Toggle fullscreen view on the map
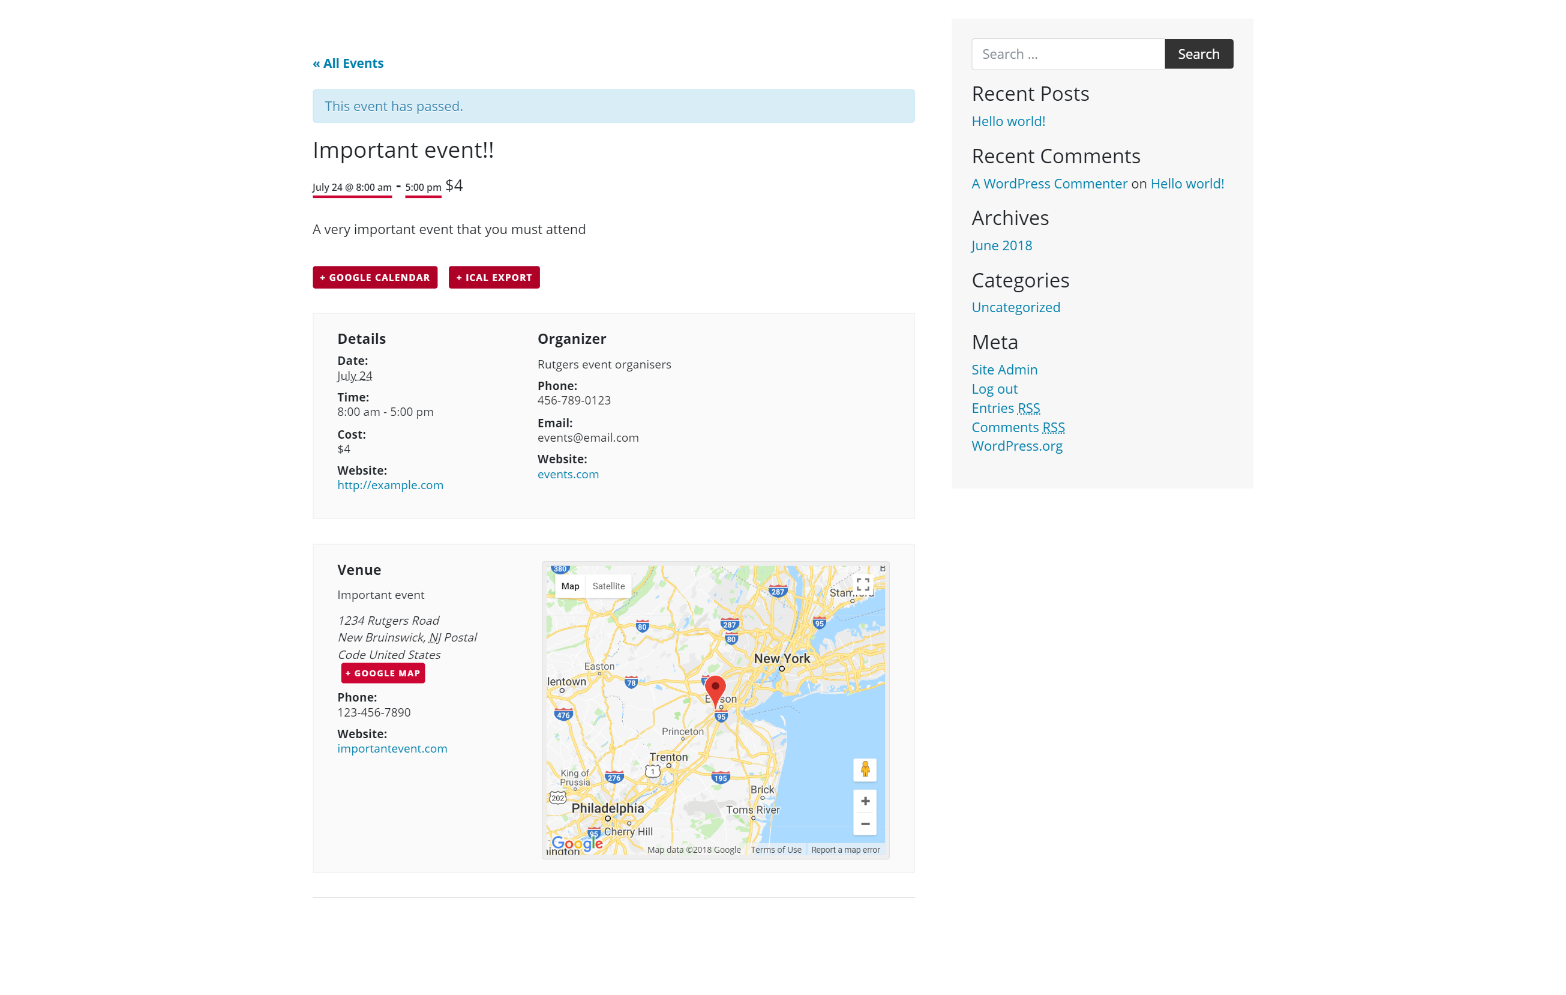Viewport: 1566px width, 995px height. [x=862, y=585]
